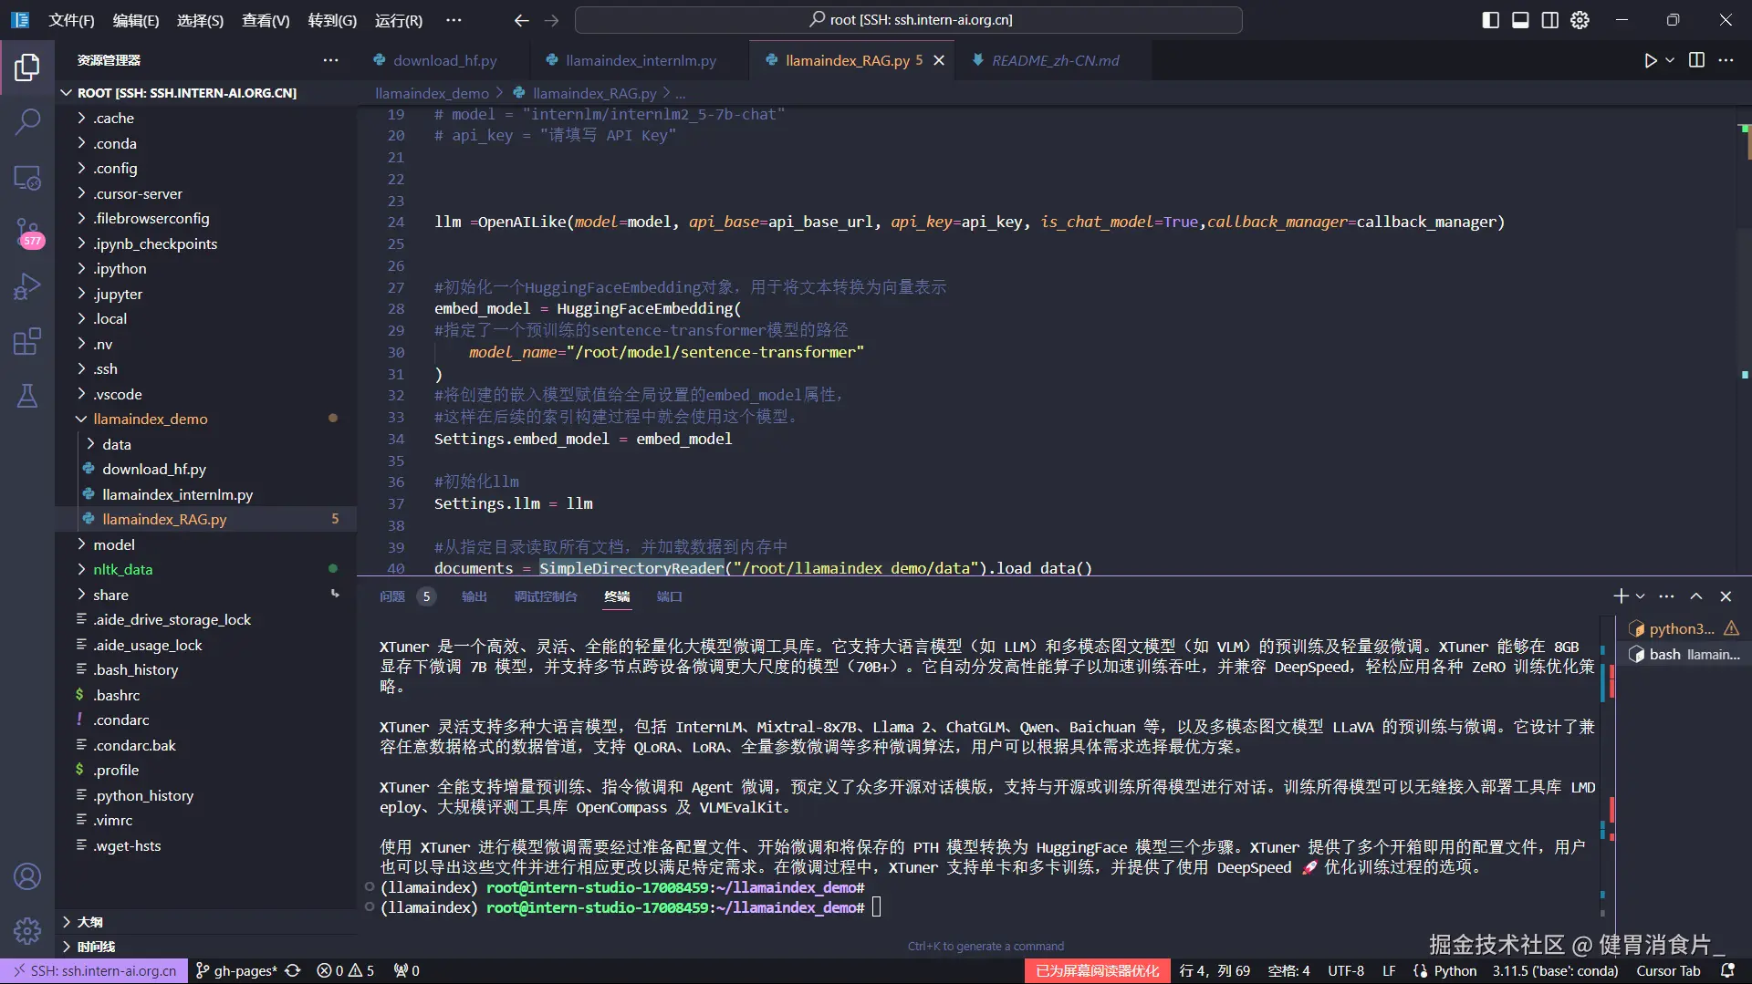This screenshot has height=984, width=1752.
Task: Go back in navigation history
Action: tap(522, 20)
